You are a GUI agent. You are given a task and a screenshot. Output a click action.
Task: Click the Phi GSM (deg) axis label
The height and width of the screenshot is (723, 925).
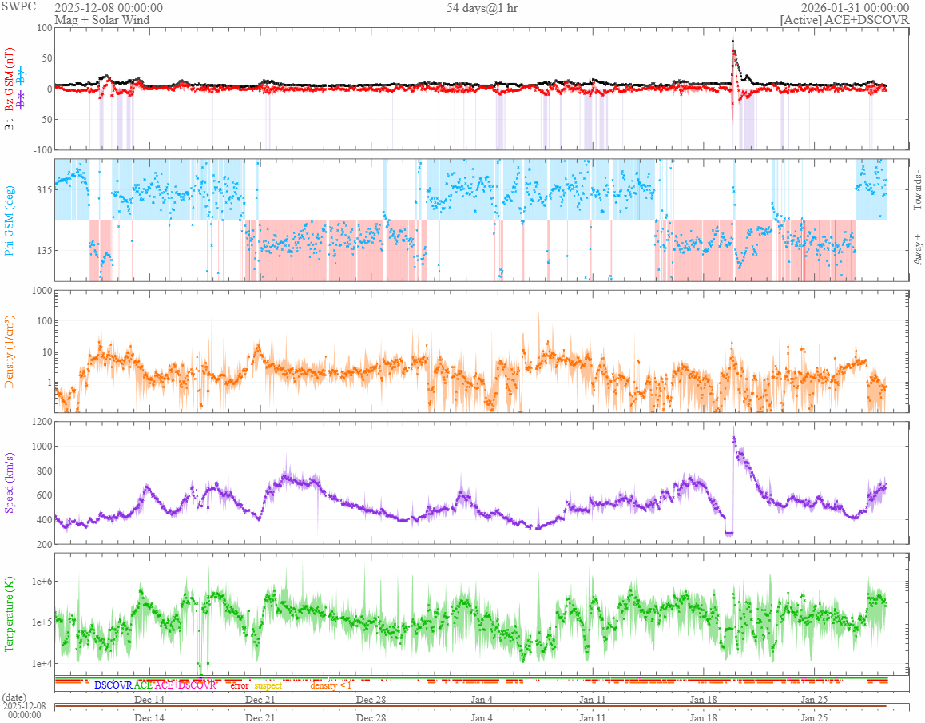click(x=10, y=220)
